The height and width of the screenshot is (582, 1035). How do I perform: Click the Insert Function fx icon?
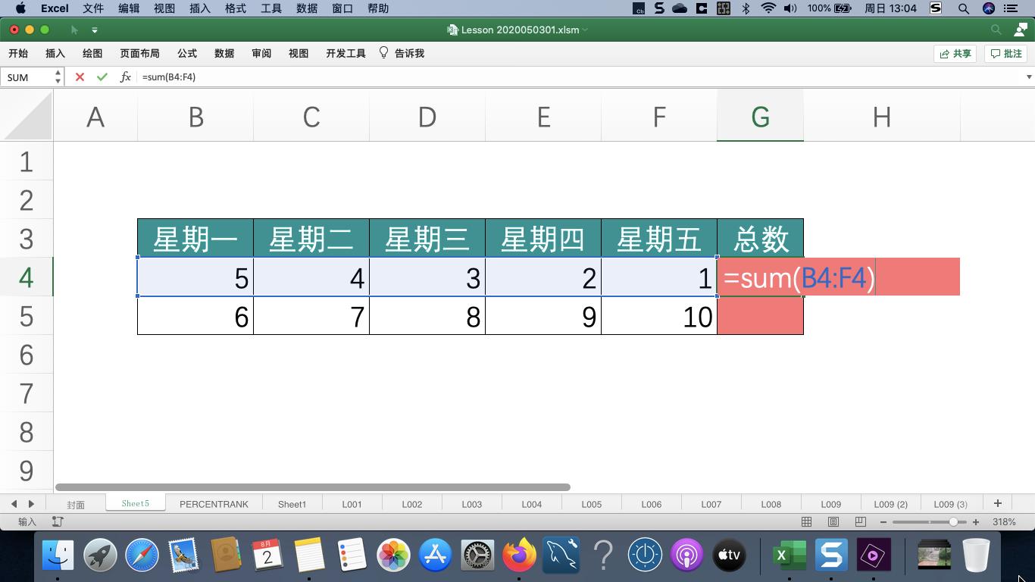click(x=125, y=77)
